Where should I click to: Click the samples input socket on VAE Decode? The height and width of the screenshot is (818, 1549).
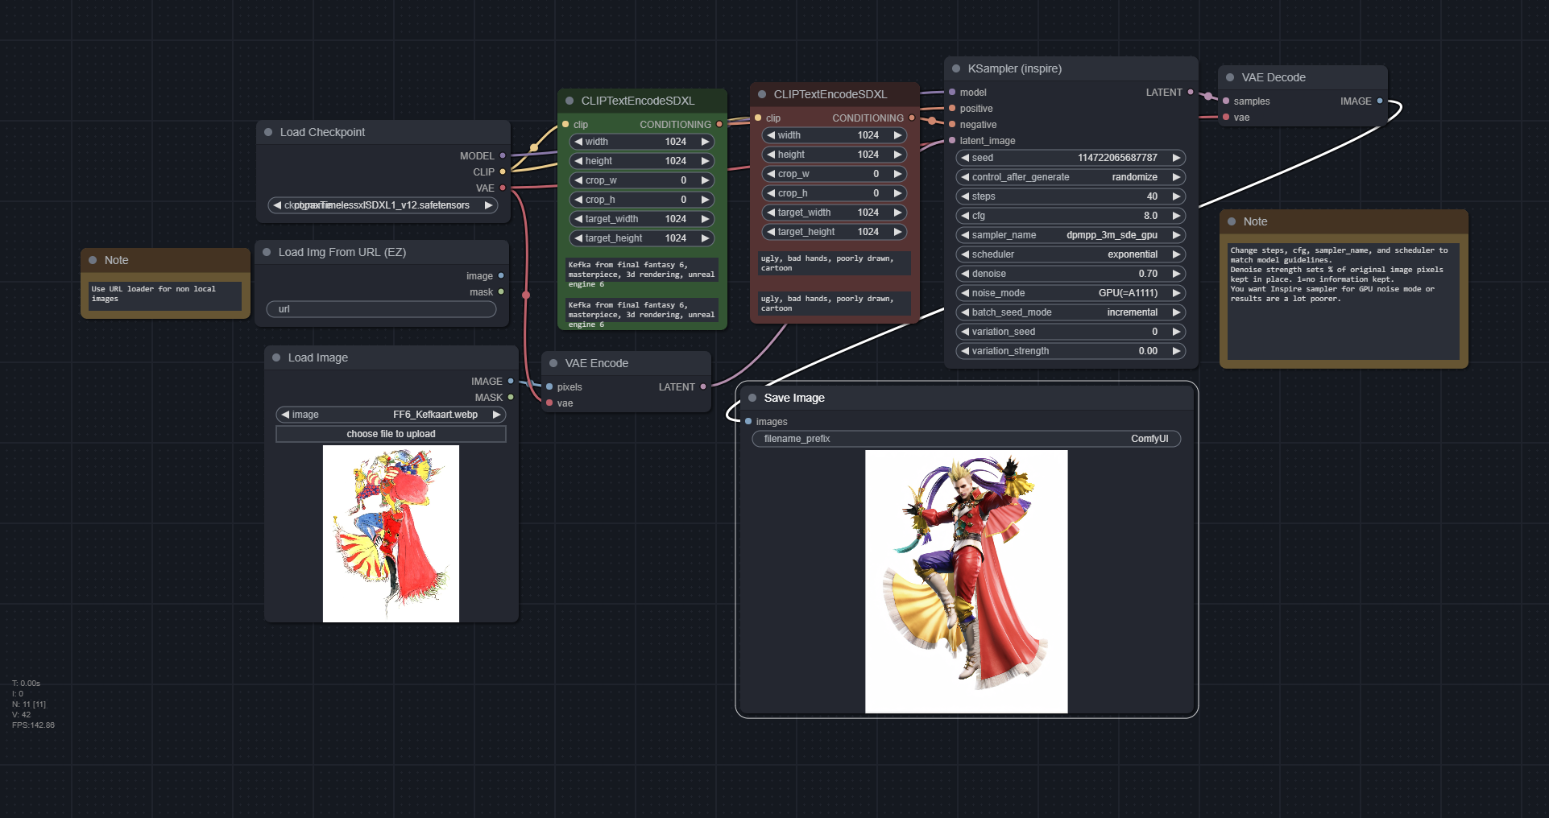(1226, 101)
